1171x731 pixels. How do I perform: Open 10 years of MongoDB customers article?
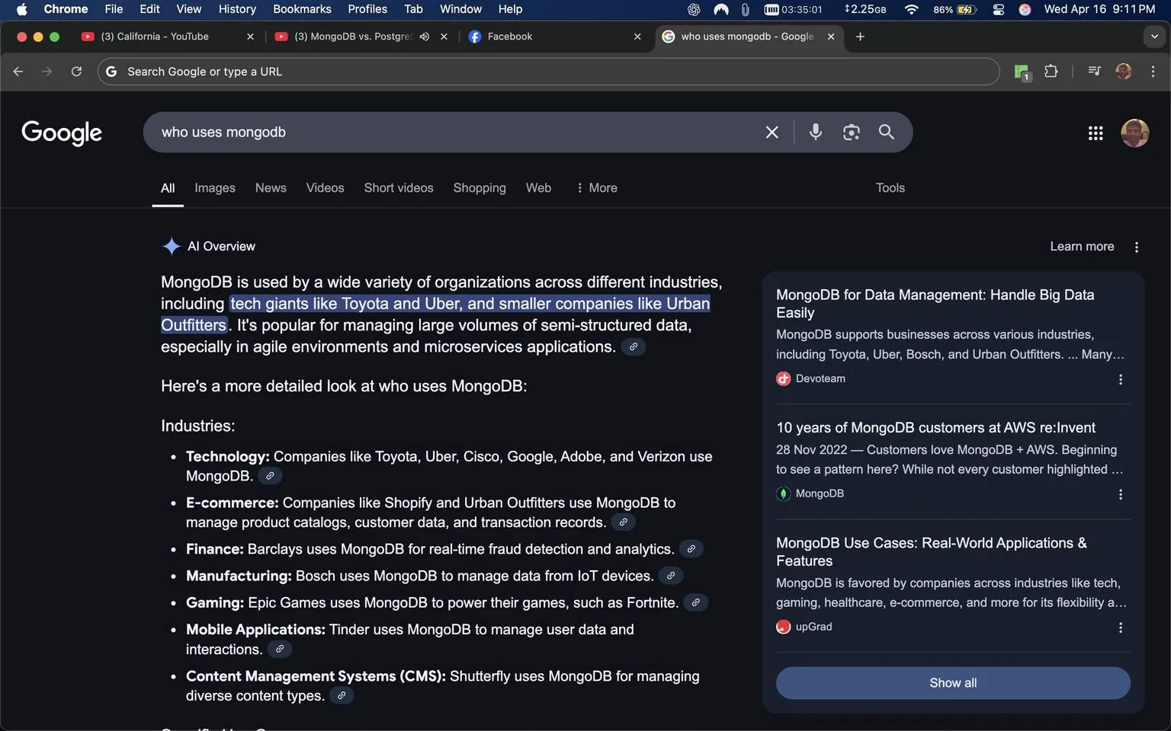pyautogui.click(x=935, y=428)
